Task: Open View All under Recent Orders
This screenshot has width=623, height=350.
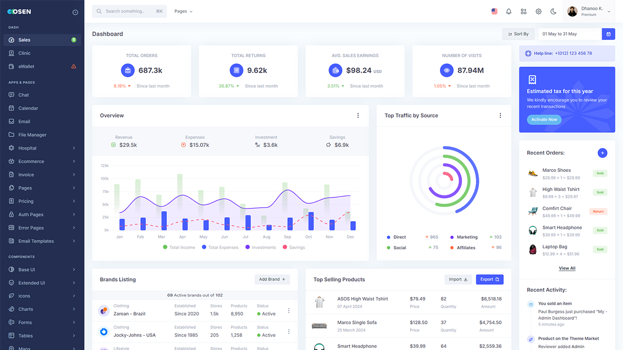Action: [567, 268]
